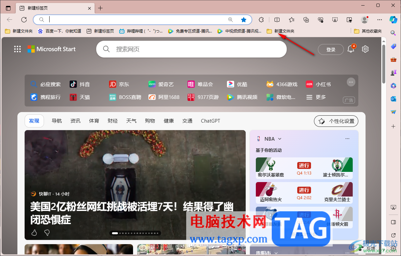Open sidebar Drop paper plane icon

pyautogui.click(x=393, y=112)
